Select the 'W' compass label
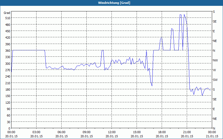 (214, 70)
